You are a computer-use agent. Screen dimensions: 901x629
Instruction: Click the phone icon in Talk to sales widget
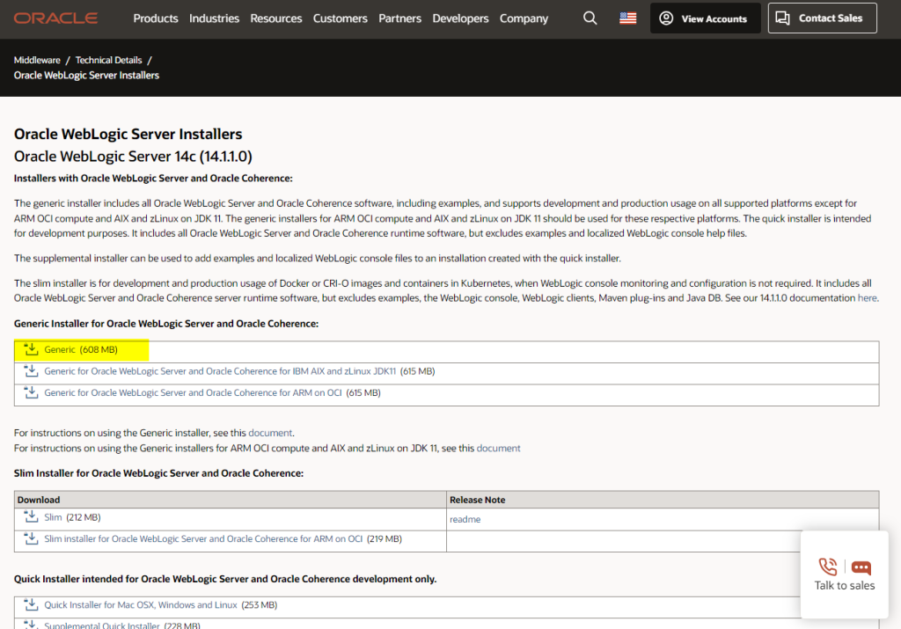tap(827, 567)
